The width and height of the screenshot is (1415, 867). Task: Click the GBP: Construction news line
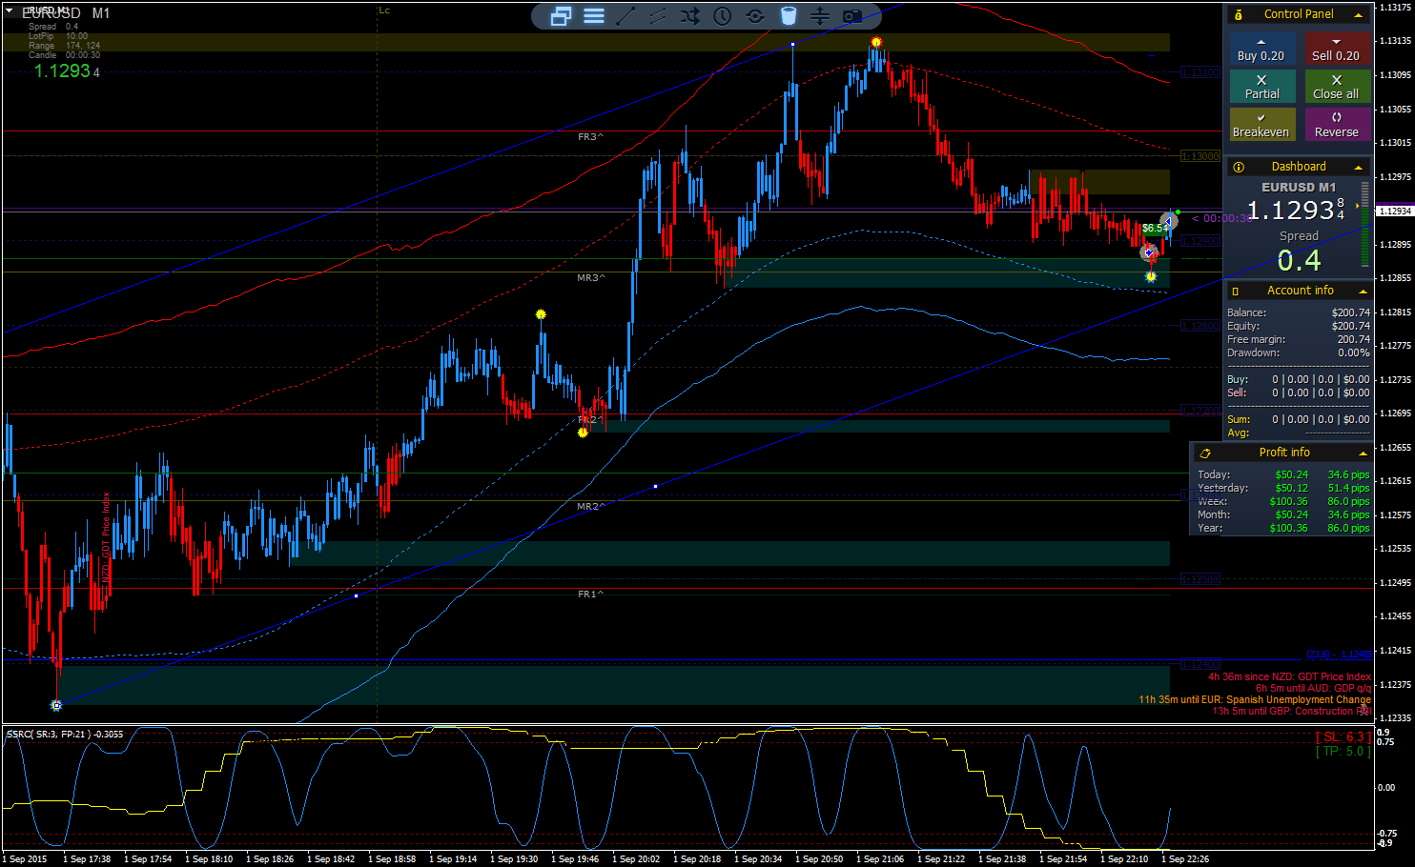point(1291,711)
